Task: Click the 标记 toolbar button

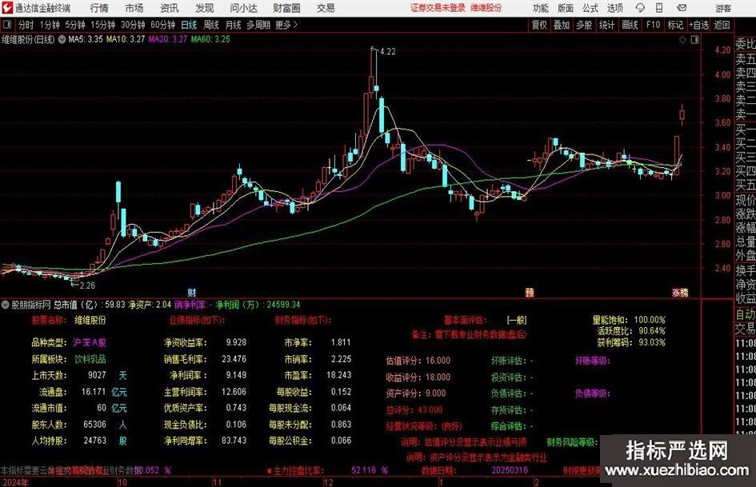Action: click(675, 25)
